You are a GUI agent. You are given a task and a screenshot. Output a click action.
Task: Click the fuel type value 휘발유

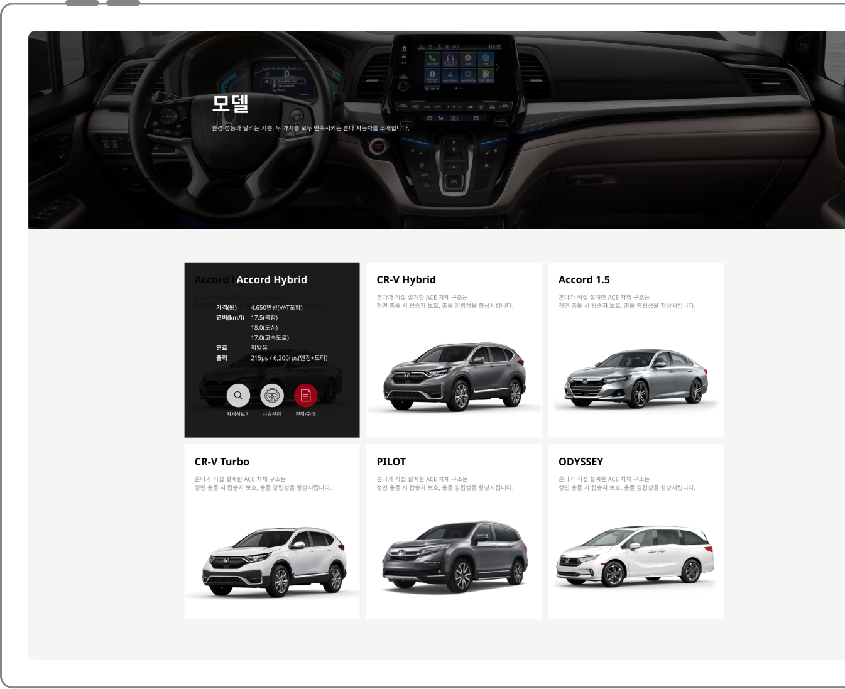click(259, 348)
